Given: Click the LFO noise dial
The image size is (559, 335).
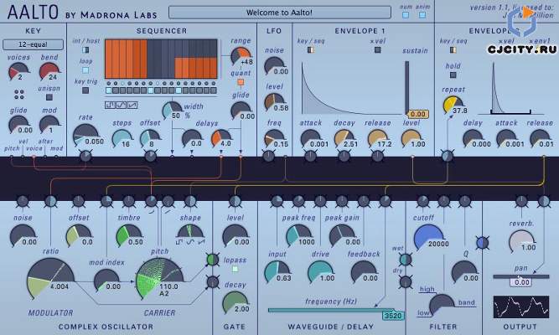Looking at the screenshot, I should coord(275,66).
